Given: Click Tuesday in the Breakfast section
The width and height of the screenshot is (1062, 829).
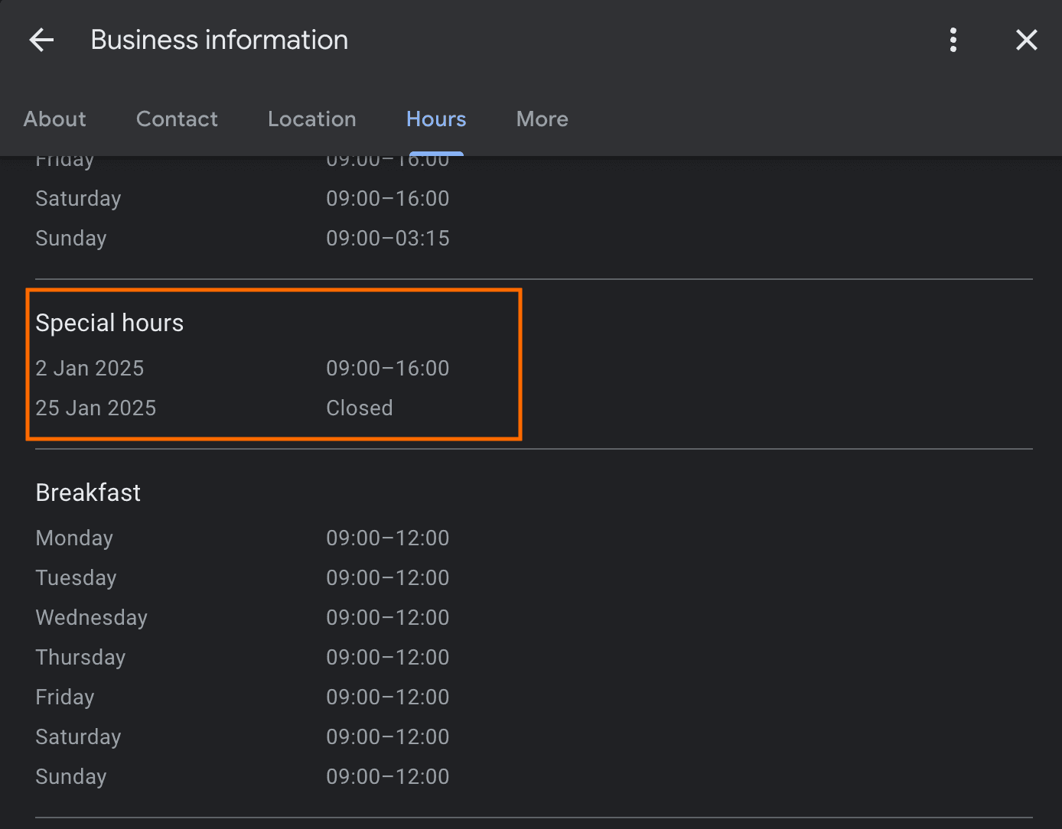Looking at the screenshot, I should coord(76,578).
